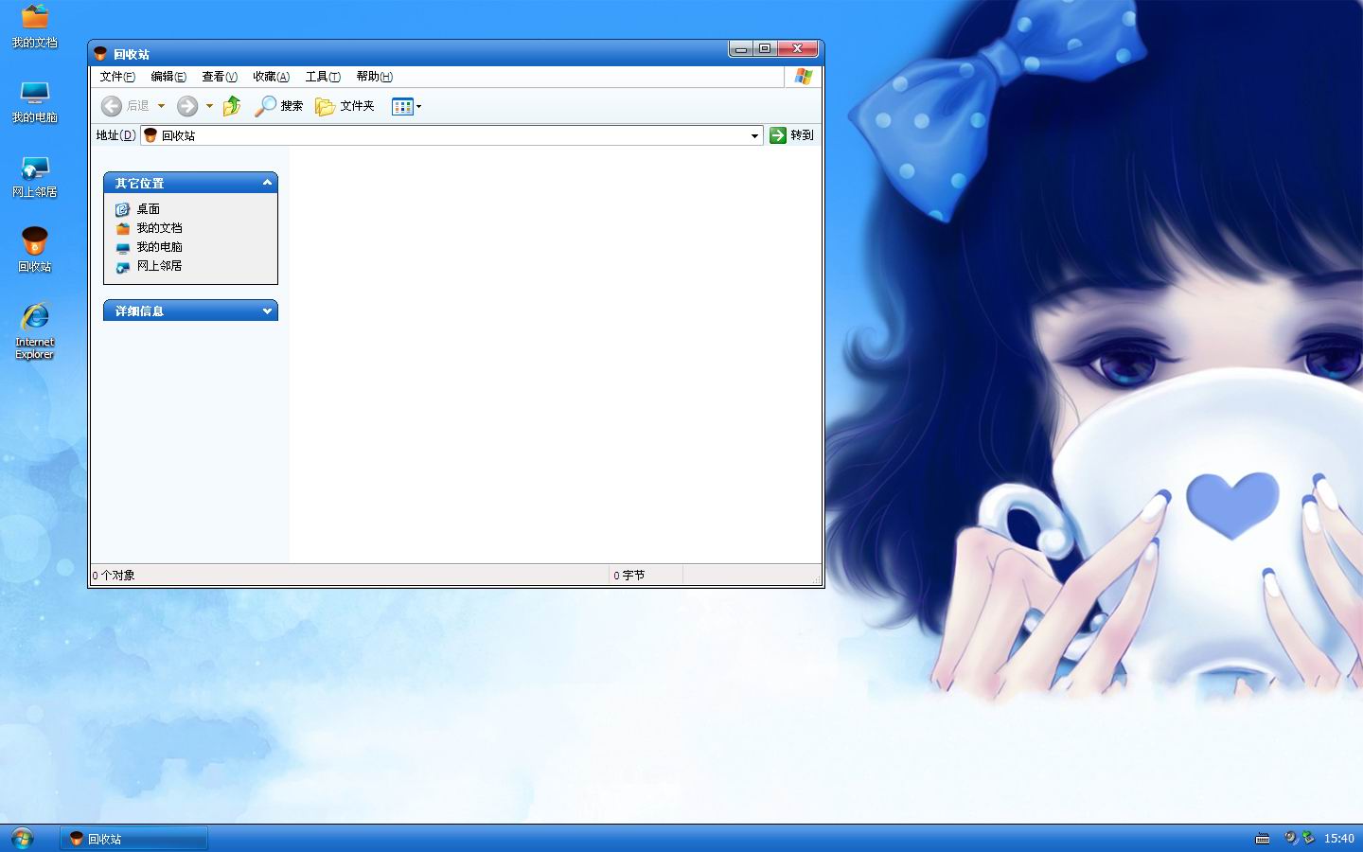Click the 我的电脑 computer icon in sidebar
Screen dimensions: 1363x852
[122, 247]
